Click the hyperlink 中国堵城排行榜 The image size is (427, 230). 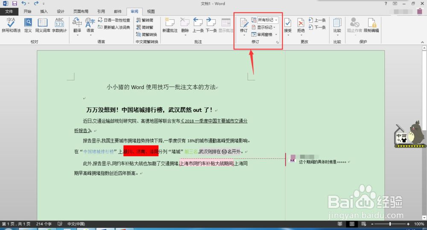click(98, 151)
